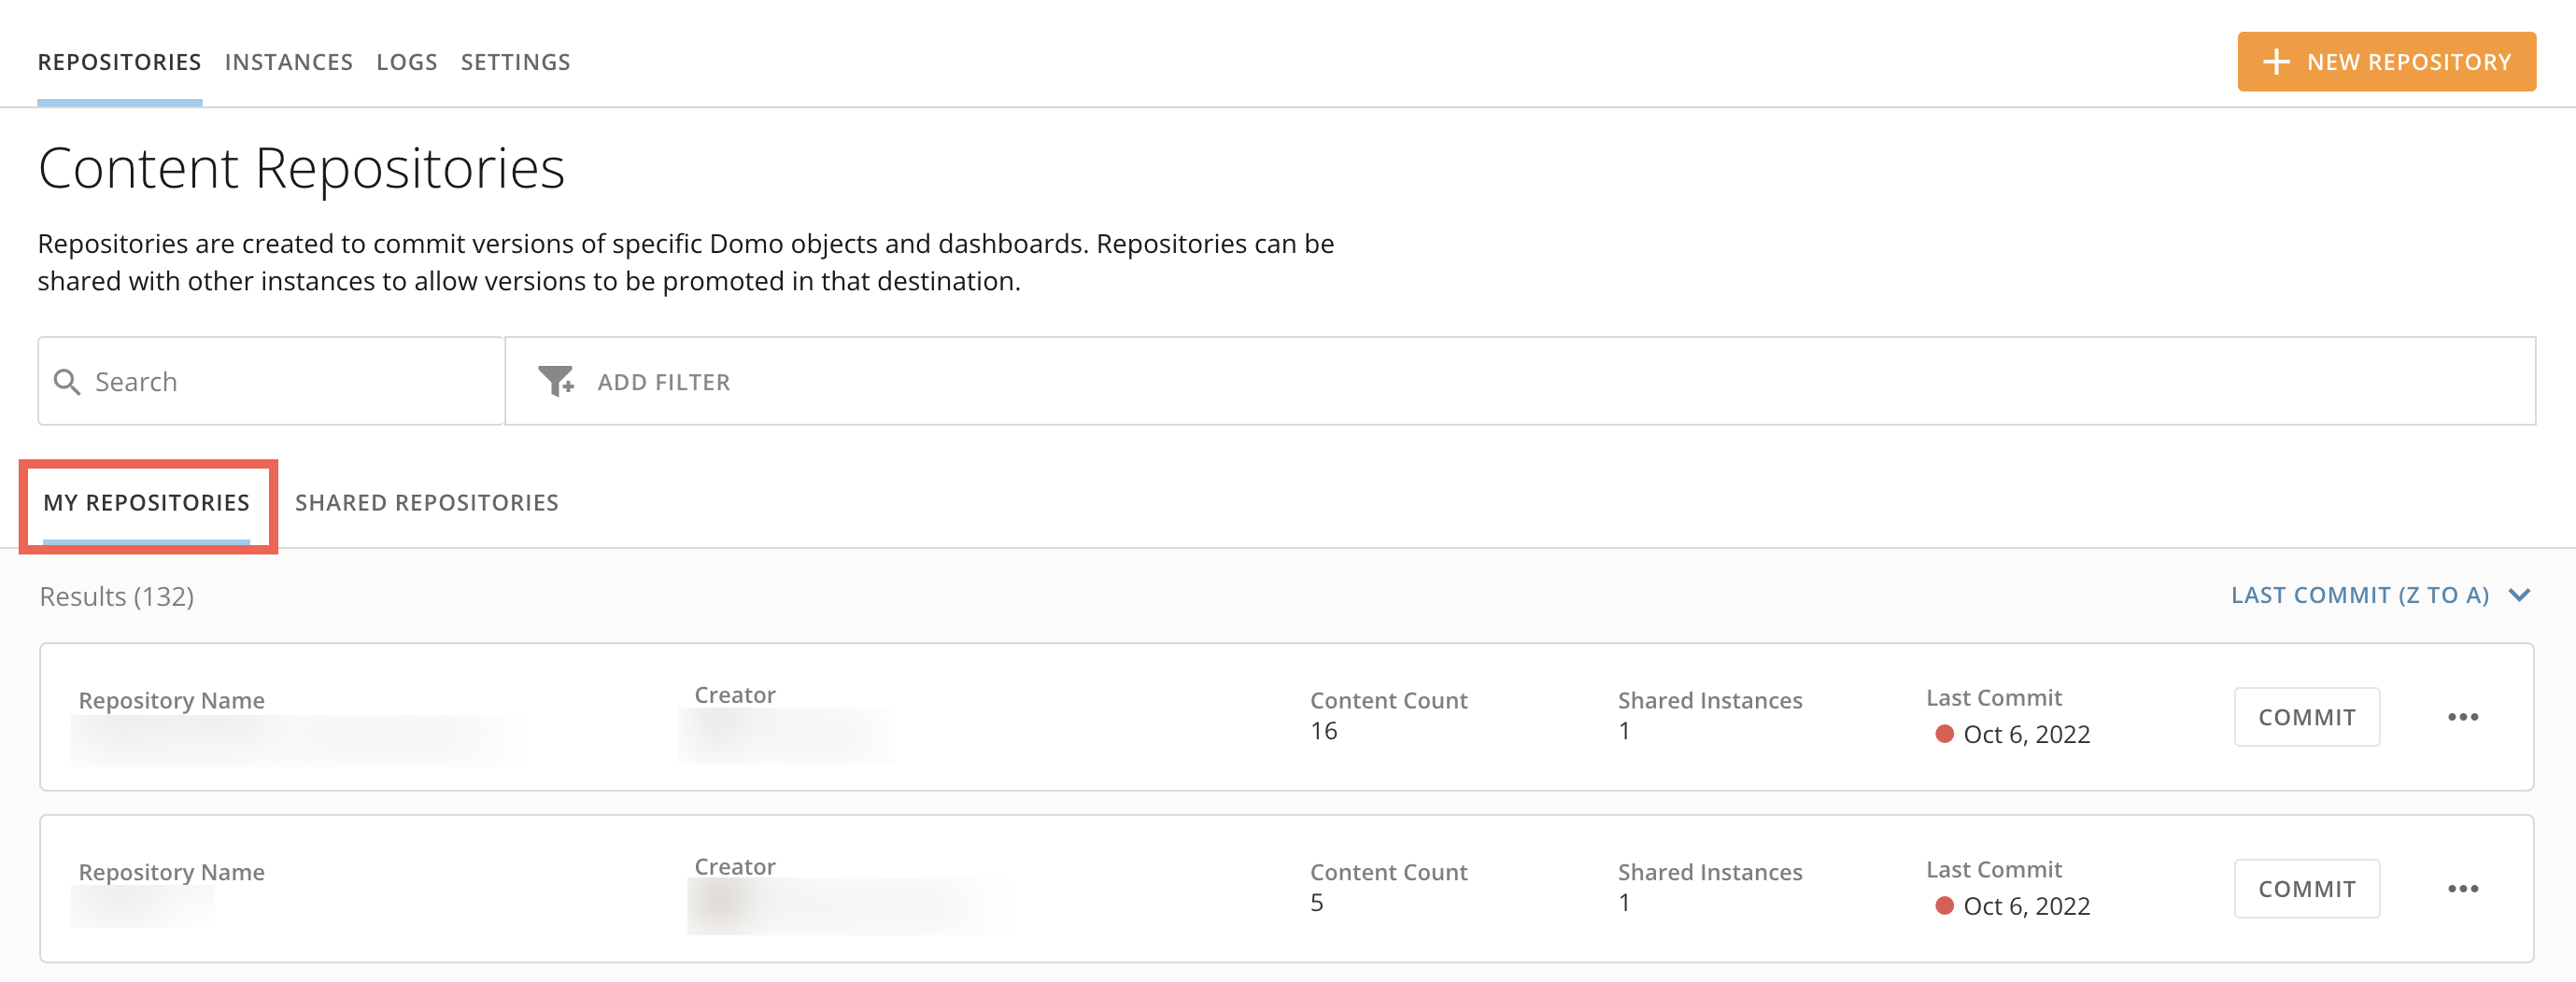Open the Add Filter menu

tap(663, 382)
